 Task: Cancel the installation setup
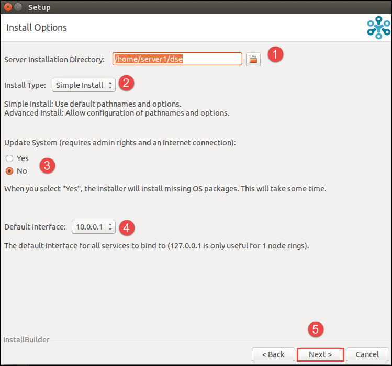(367, 354)
